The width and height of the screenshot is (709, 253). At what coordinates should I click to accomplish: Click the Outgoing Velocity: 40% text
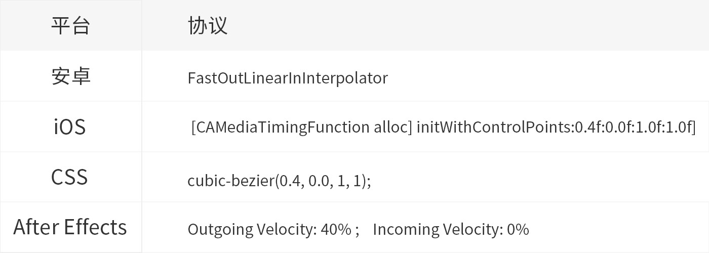(x=269, y=229)
